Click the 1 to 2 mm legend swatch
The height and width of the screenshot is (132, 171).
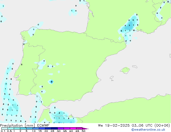(x=17, y=128)
